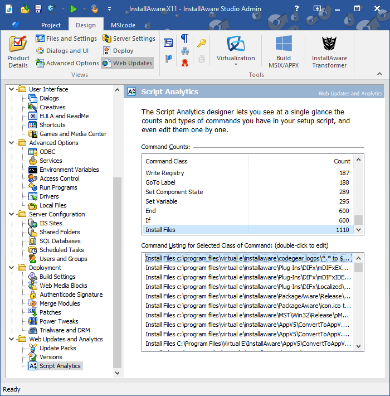Select Shortcuts in the tree
390x396 pixels.
pyautogui.click(x=52, y=125)
